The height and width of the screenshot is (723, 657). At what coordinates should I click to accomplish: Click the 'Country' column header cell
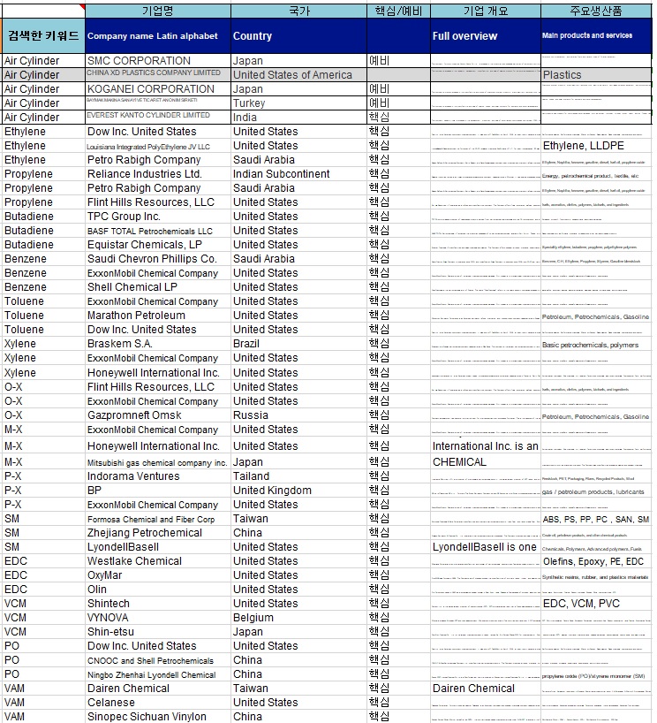(x=299, y=36)
